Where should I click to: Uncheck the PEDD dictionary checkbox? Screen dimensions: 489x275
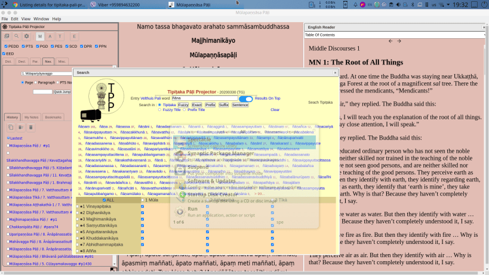6,47
